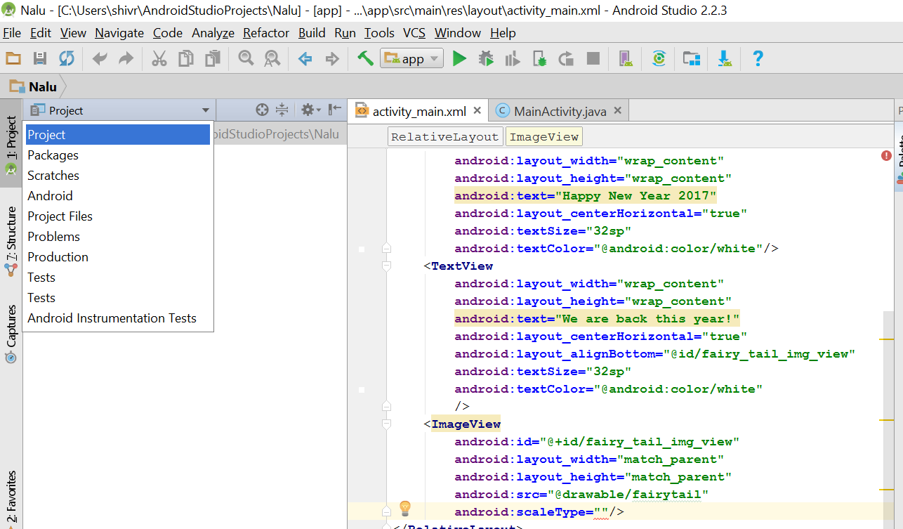Debug app with the bug icon
The height and width of the screenshot is (529, 903).
pyautogui.click(x=486, y=59)
